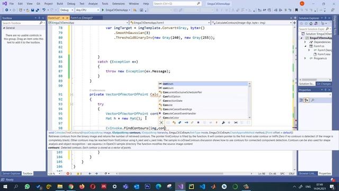The image size is (339, 191).
Task: Open Chrome from the taskbar
Action: coord(71,186)
